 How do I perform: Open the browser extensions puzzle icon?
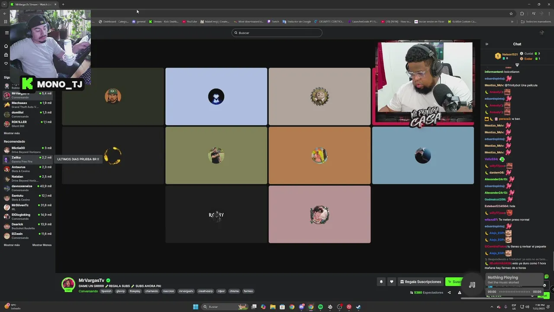[522, 13]
